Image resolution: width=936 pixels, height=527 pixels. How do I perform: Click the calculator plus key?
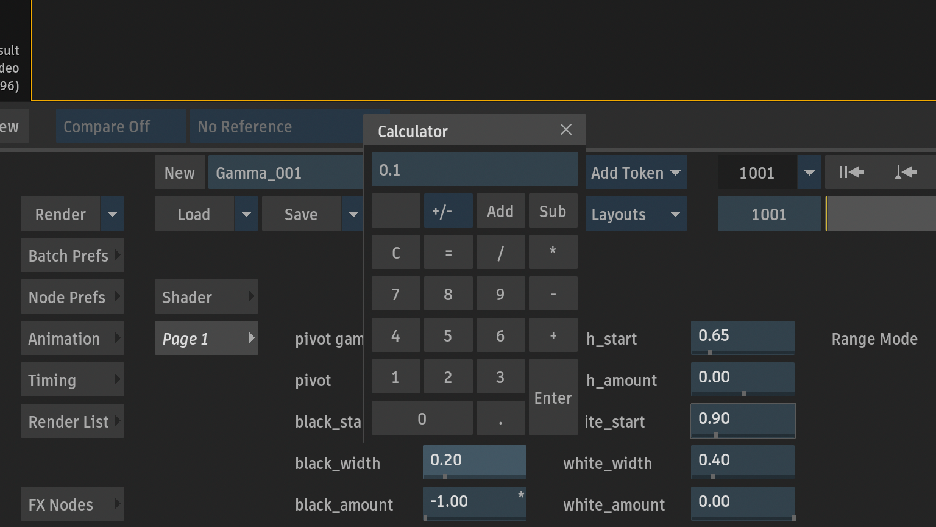553,335
